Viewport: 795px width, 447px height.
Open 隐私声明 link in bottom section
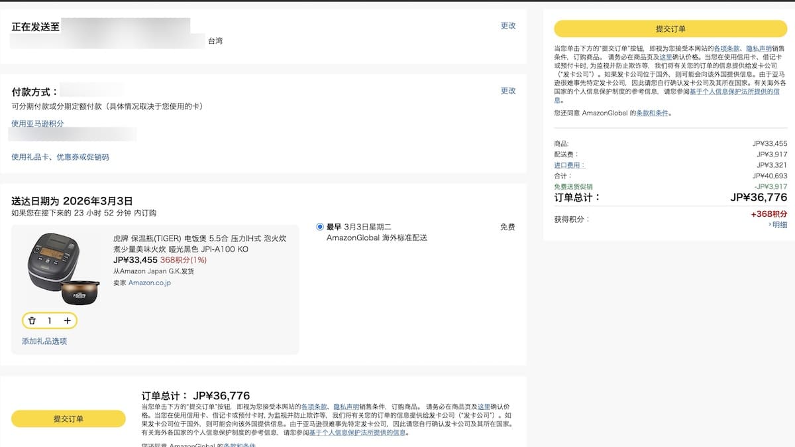pyautogui.click(x=346, y=407)
